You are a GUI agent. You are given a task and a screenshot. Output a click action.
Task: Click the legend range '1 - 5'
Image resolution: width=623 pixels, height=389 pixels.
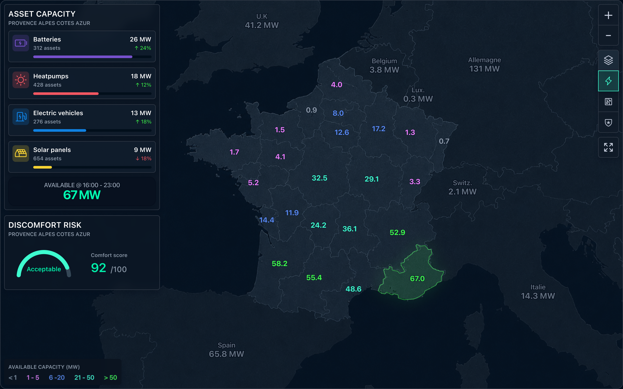(x=33, y=378)
